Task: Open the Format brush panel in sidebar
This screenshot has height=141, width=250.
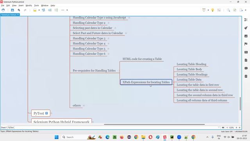Action: tap(246, 28)
